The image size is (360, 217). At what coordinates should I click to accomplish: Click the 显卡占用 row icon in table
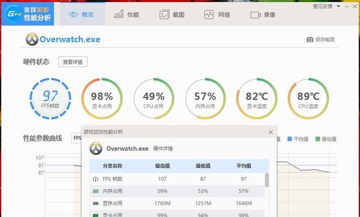[x=96, y=215]
